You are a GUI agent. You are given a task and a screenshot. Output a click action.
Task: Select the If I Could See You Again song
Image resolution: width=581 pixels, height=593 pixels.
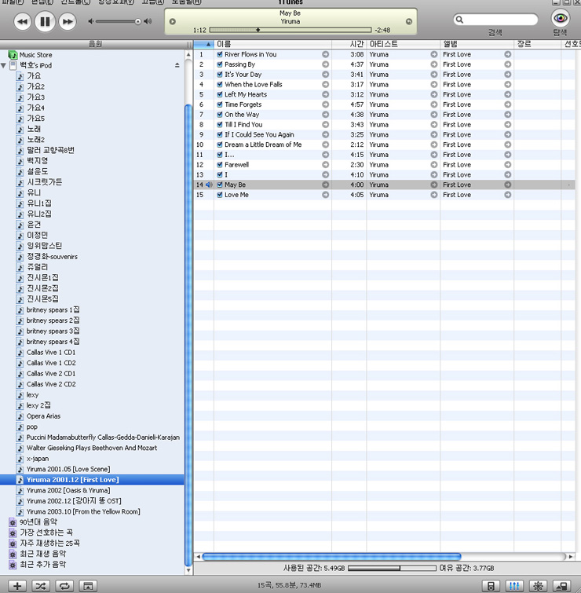259,134
